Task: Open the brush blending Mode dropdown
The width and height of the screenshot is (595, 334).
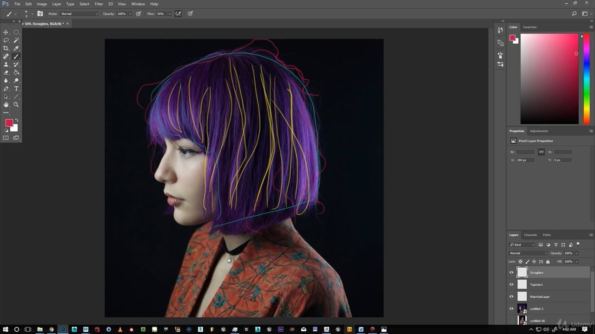Action: pos(79,14)
